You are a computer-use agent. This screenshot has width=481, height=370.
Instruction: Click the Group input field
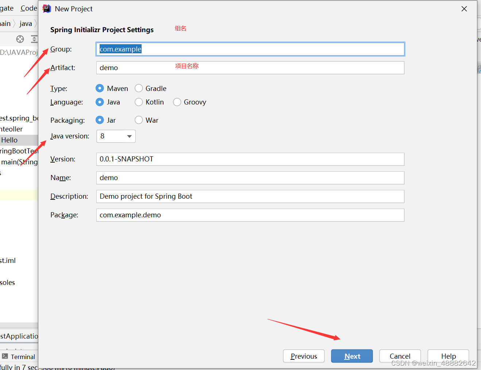point(250,49)
